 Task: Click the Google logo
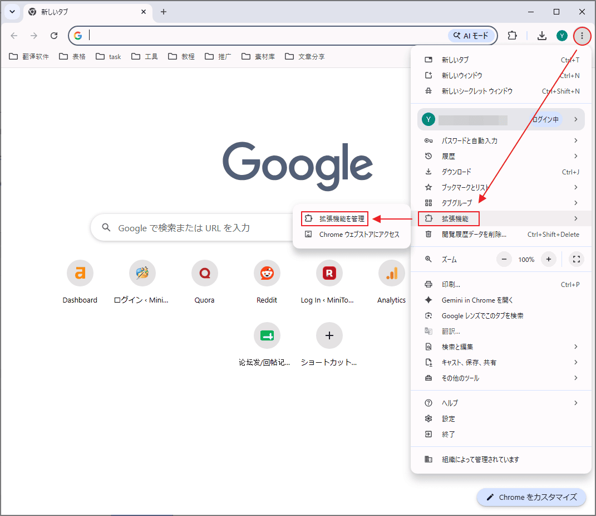298,166
